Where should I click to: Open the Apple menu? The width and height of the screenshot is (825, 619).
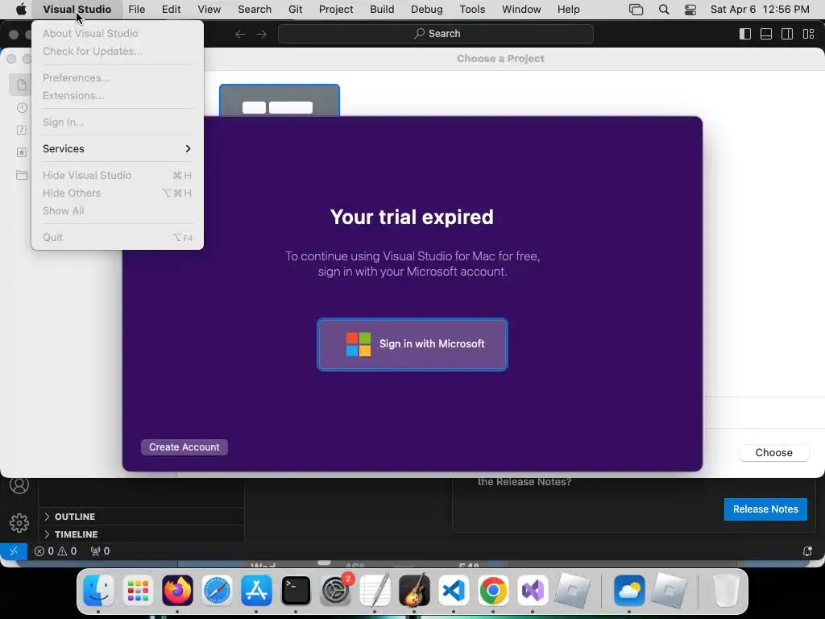[x=21, y=10]
